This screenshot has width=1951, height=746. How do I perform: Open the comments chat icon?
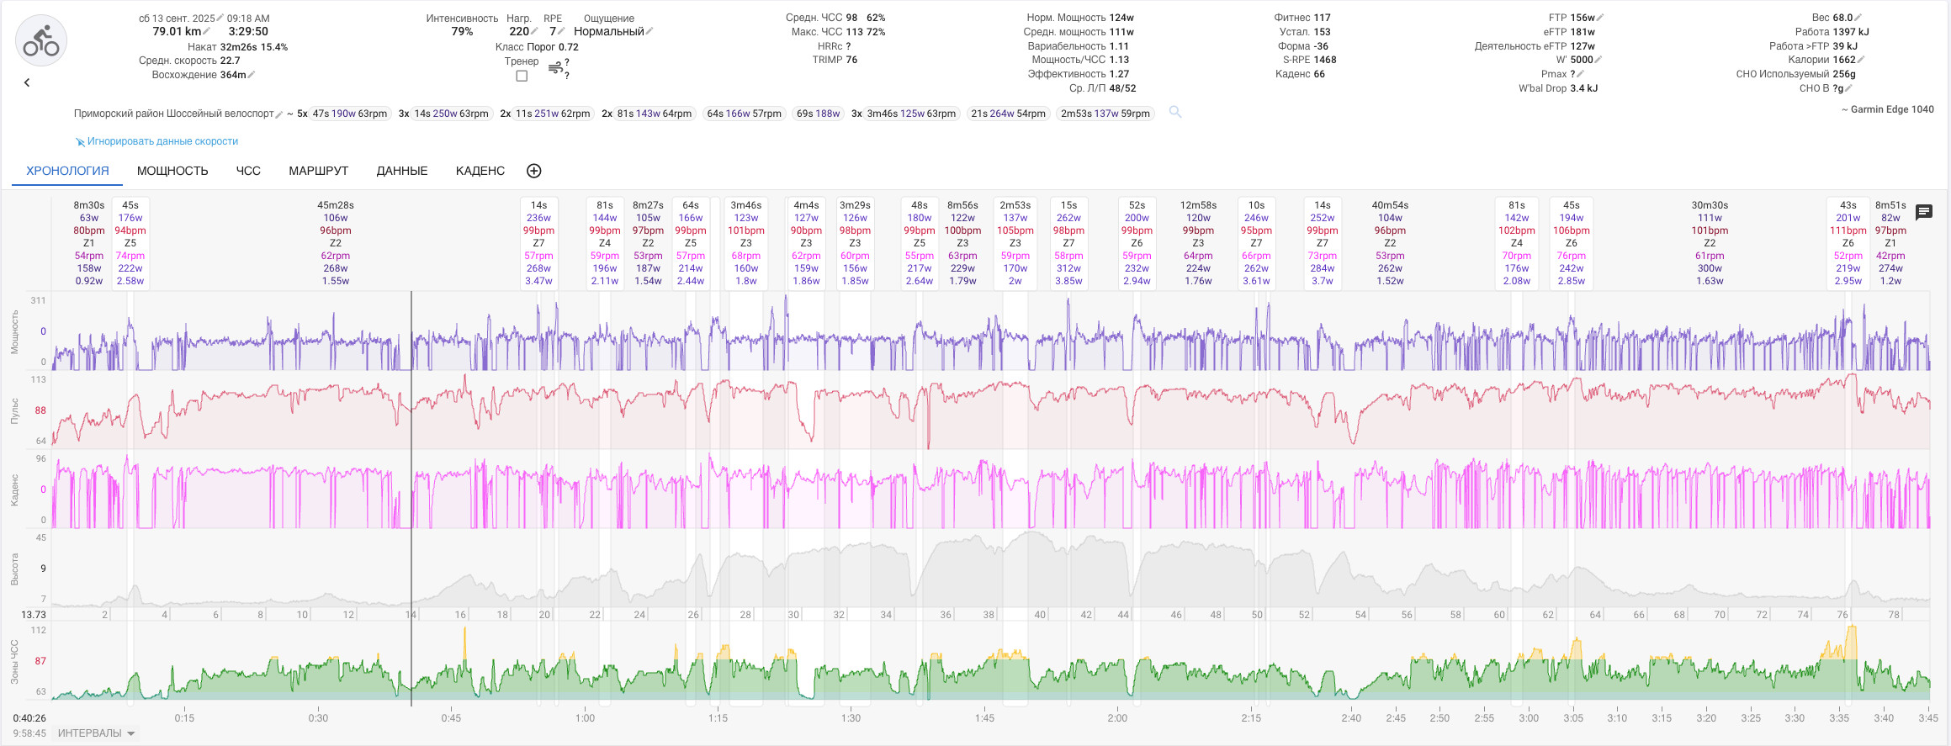pos(1923,212)
